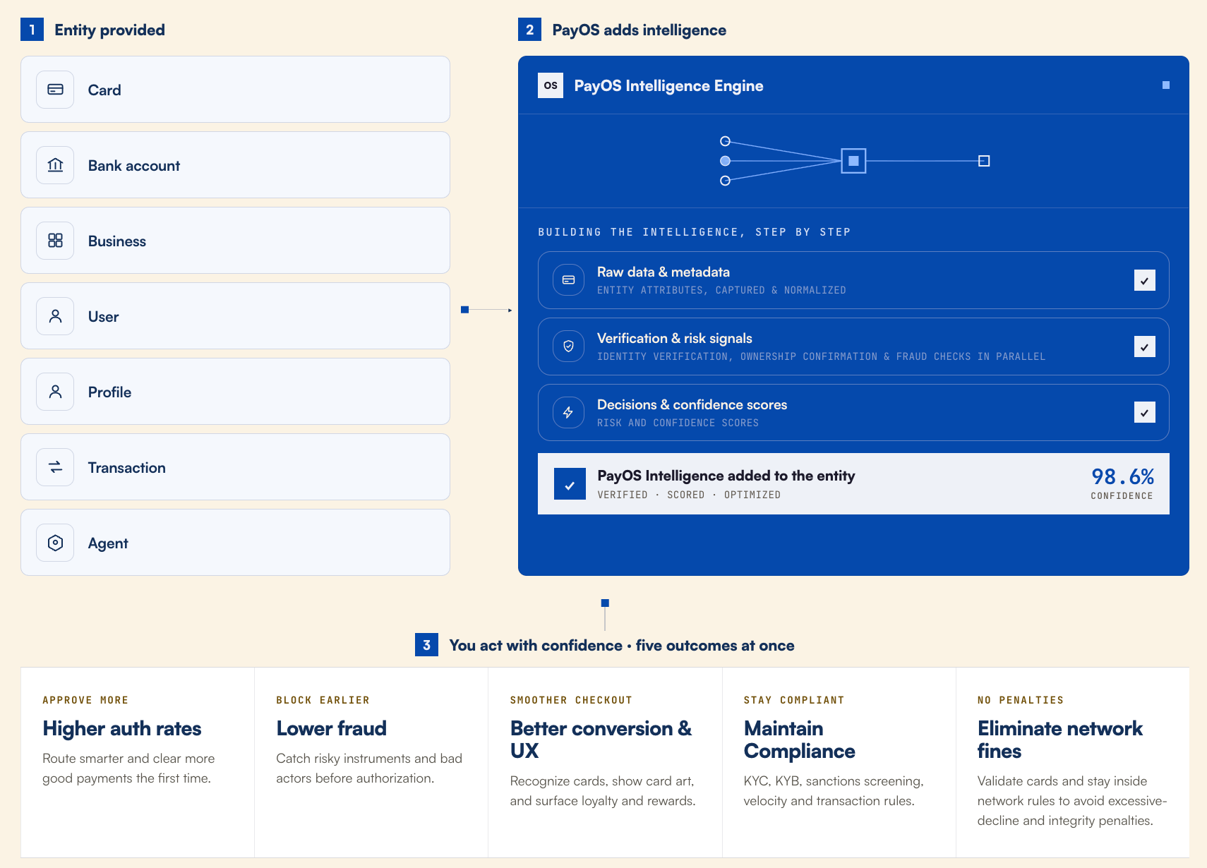Click the PayOS OS logo badge
The height and width of the screenshot is (868, 1207).
551,85
